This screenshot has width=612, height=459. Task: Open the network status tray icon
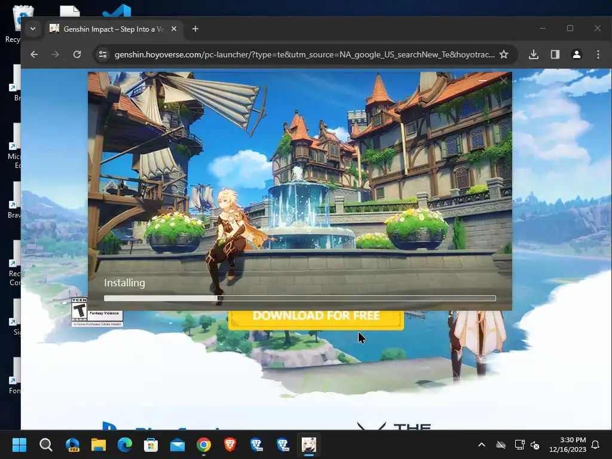(x=519, y=445)
